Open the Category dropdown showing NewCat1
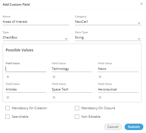The height and width of the screenshot is (133, 146). [x=108, y=22]
